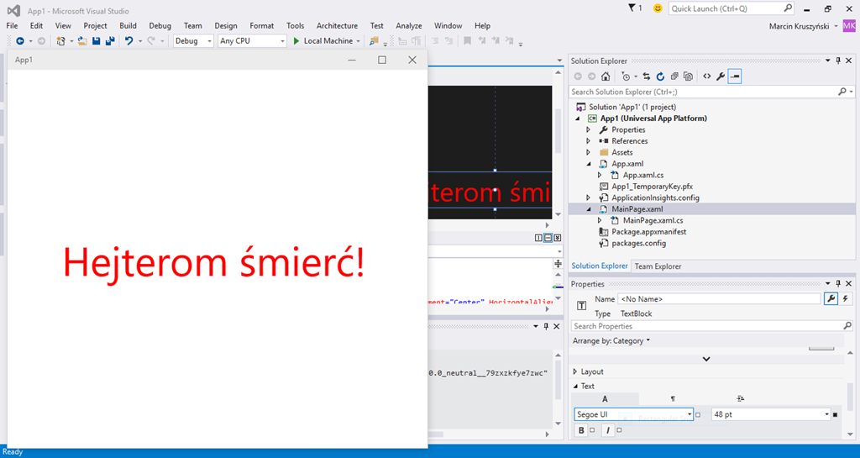Screen dimensions: 860x458
Task: Select the Paragraph tab icon in Text section
Action: [x=673, y=399]
